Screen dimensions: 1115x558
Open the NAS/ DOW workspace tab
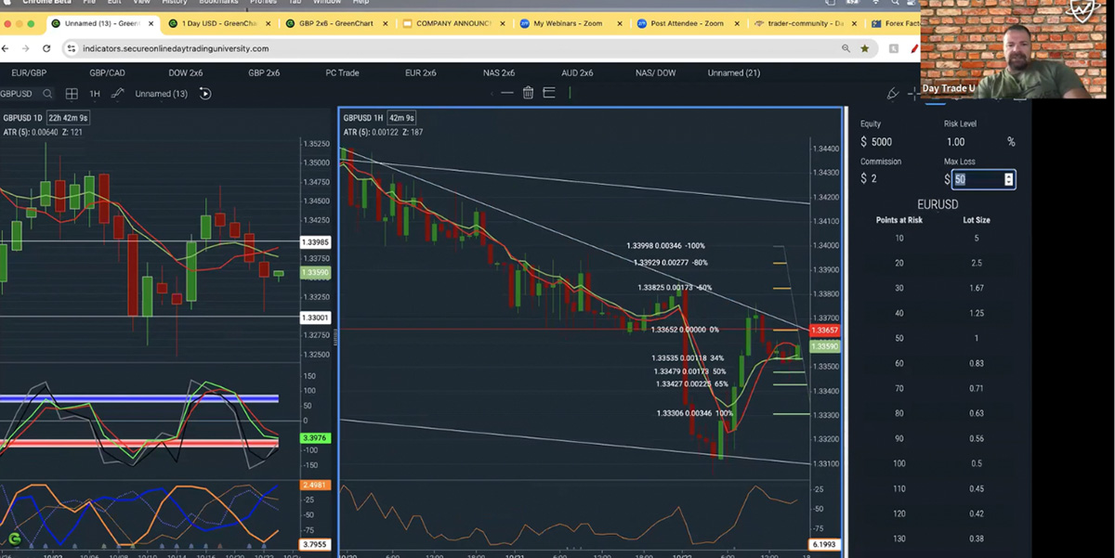(x=655, y=72)
